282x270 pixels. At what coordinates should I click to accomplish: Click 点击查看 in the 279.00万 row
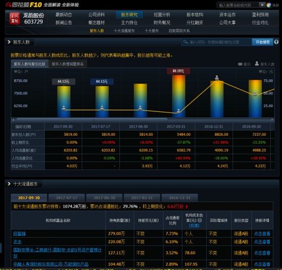click(x=262, y=233)
